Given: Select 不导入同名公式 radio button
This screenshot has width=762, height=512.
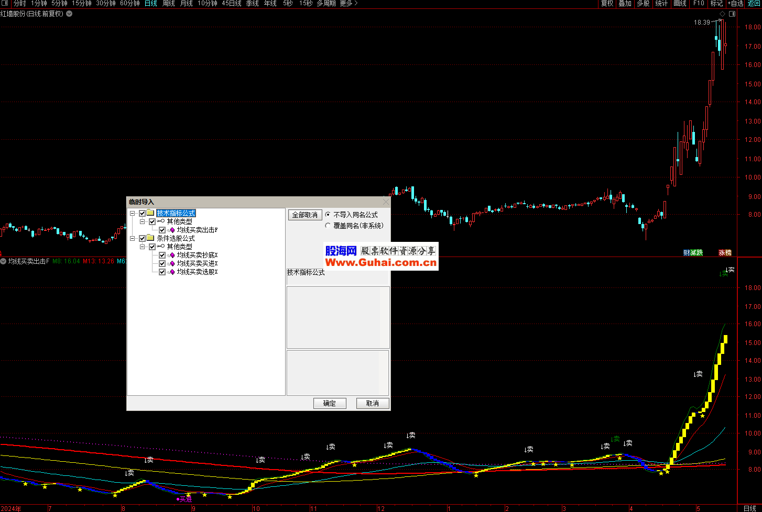Looking at the screenshot, I should coord(328,215).
